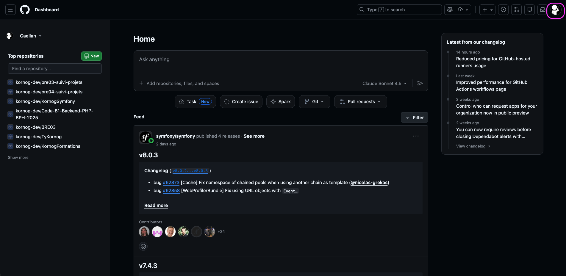
Task: Open the v8.0.2...v8.0.3 changelog comparison link
Action: (190, 171)
